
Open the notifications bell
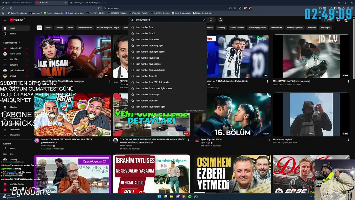[338, 20]
